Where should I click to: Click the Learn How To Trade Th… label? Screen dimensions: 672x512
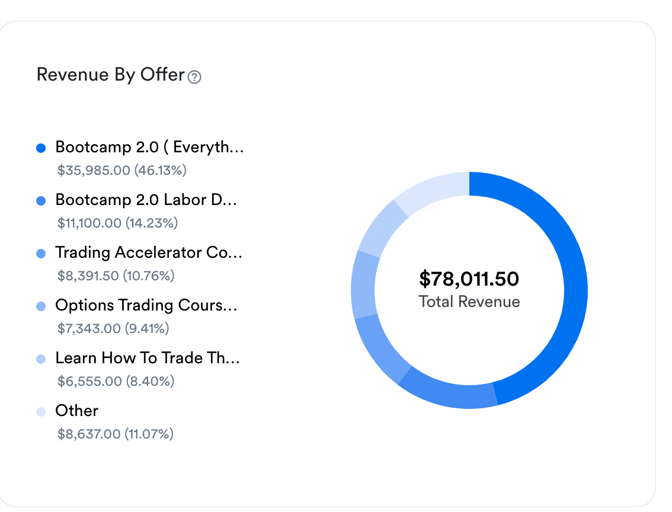tap(147, 359)
